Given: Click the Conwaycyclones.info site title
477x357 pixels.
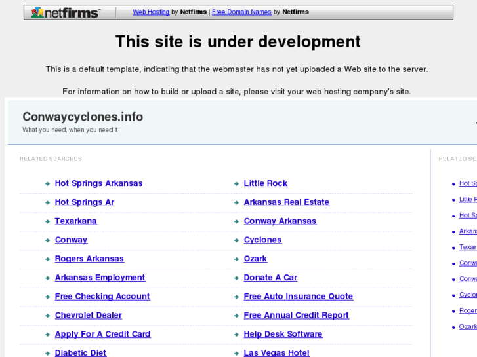Looking at the screenshot, I should [83, 117].
